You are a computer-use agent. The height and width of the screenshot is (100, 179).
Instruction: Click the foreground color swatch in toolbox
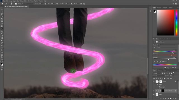1,64
